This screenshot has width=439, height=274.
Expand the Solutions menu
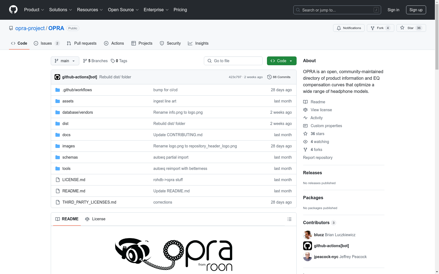pyautogui.click(x=61, y=10)
